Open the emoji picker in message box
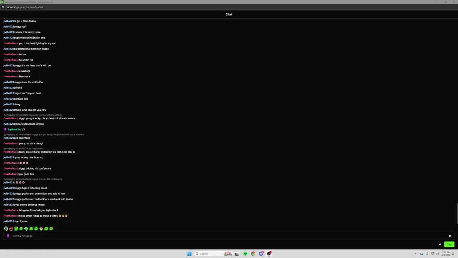The height and width of the screenshot is (258, 458). click(450, 236)
